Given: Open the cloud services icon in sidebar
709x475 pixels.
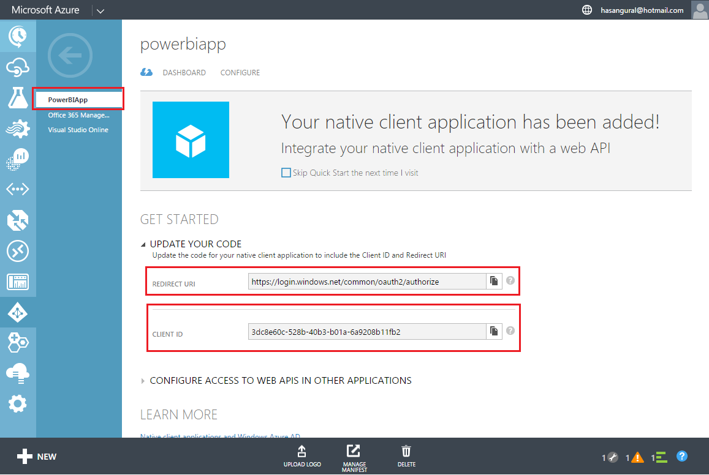Looking at the screenshot, I should [18, 68].
